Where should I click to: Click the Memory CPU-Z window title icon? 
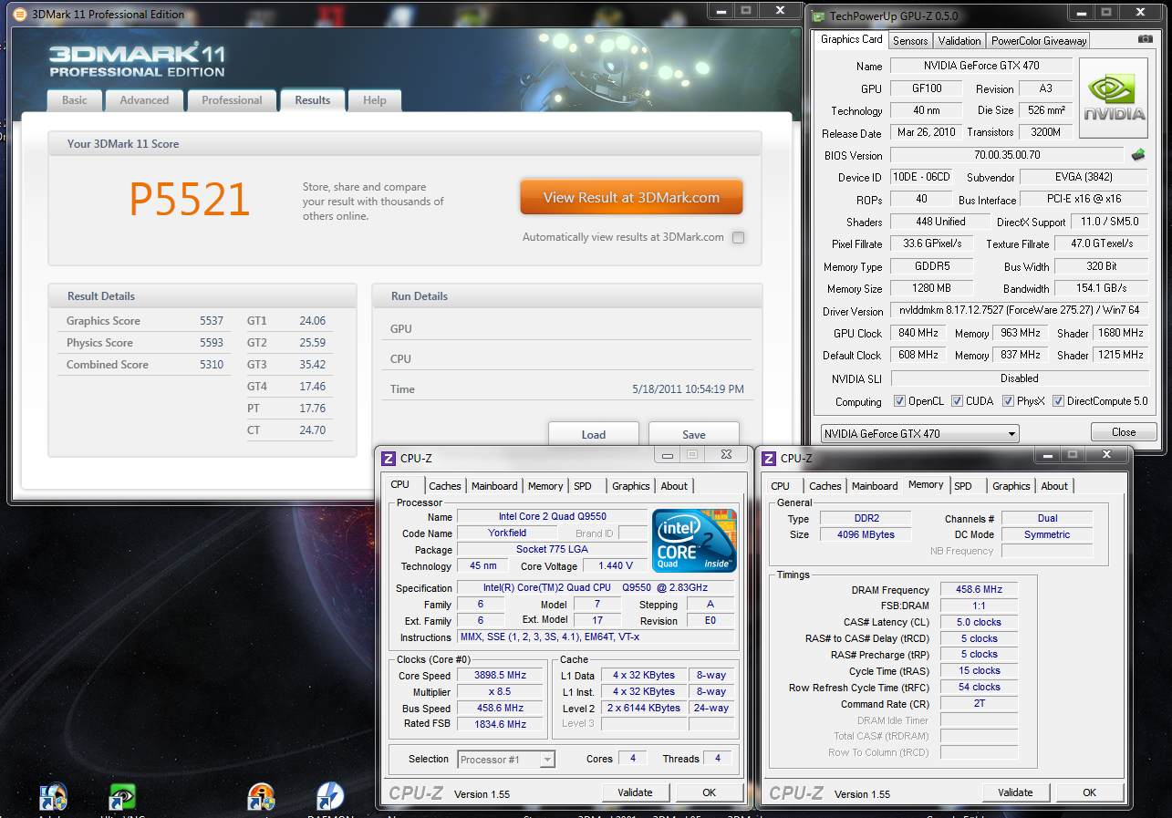769,459
